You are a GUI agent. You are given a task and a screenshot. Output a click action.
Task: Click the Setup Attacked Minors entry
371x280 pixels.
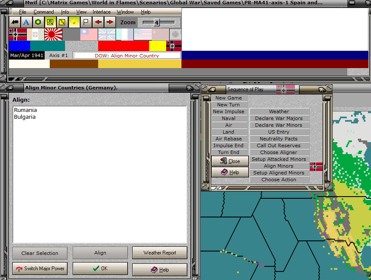279,159
